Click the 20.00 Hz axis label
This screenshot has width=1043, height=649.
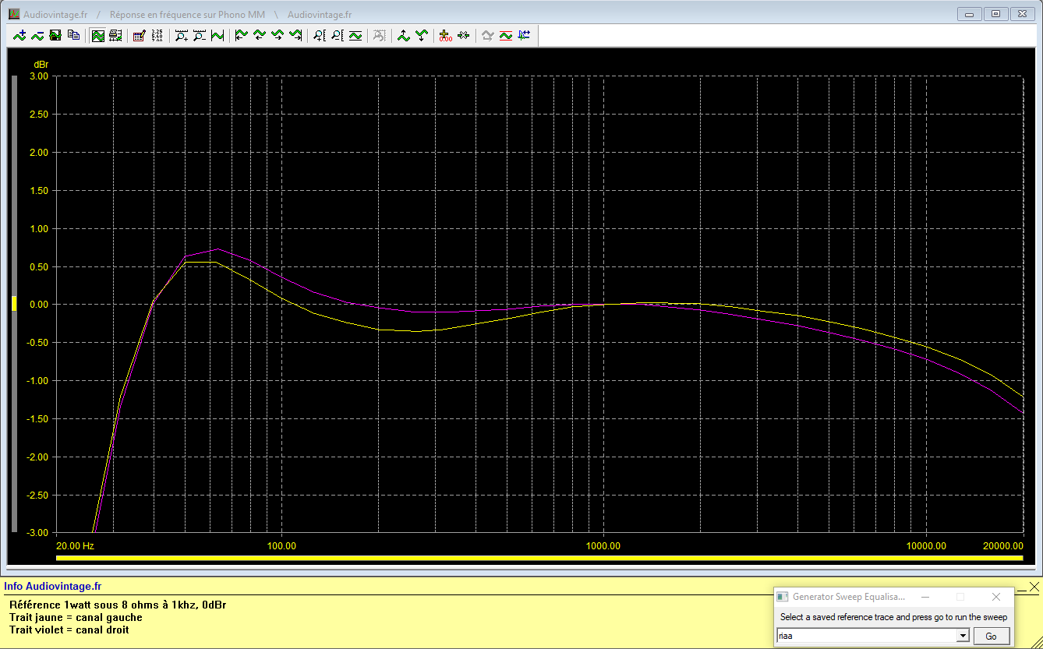pos(76,546)
